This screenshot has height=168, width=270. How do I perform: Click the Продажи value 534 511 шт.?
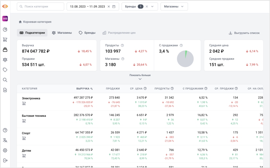(33, 65)
